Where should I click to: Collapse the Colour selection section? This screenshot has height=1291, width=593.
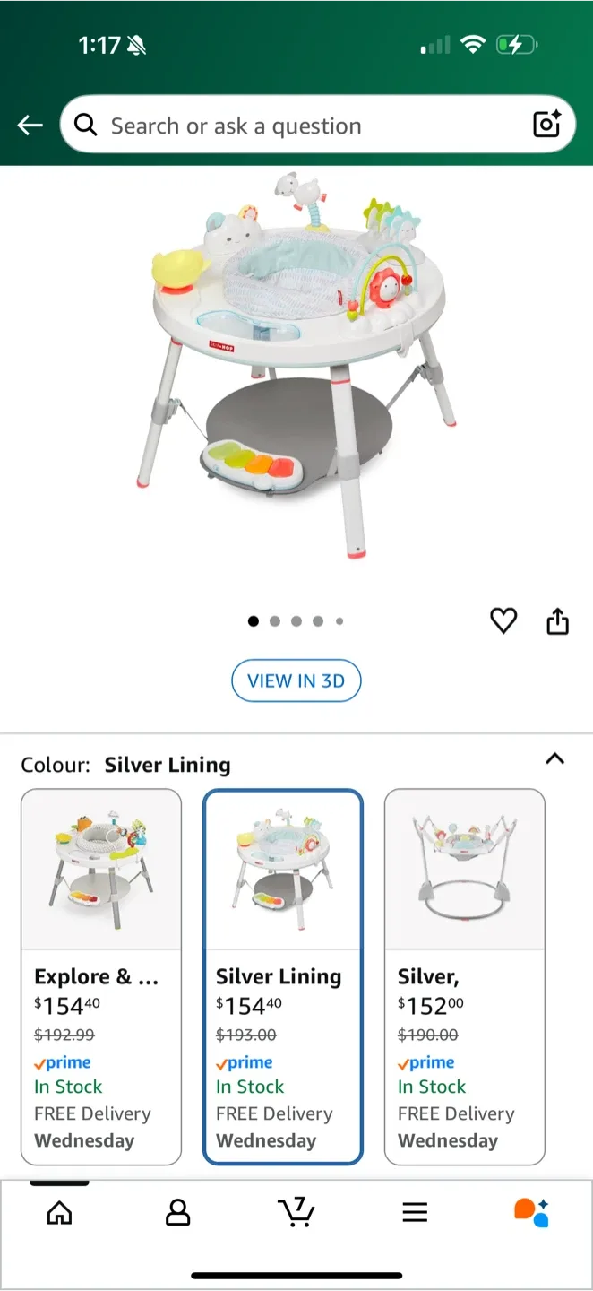pyautogui.click(x=555, y=758)
